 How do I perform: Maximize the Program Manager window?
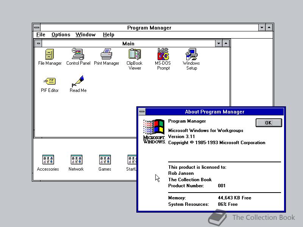(269, 28)
